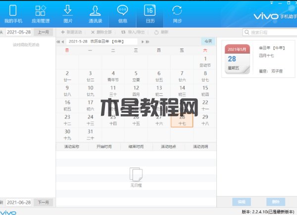Open the 图片 pictures section

[x=68, y=14]
